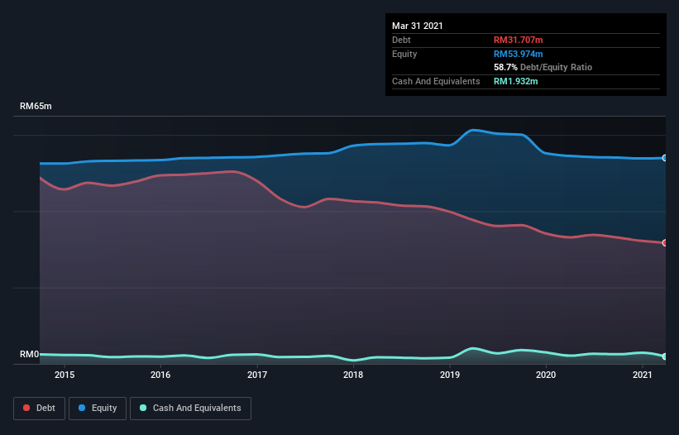Click the 58.7% Debt/Equity Ratio text
679x435 pixels.
click(x=543, y=68)
